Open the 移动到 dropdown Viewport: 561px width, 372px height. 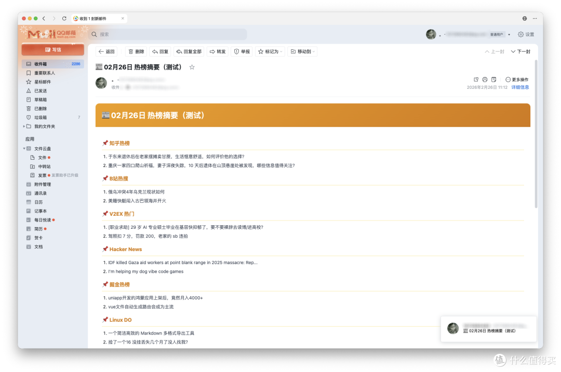tap(303, 51)
